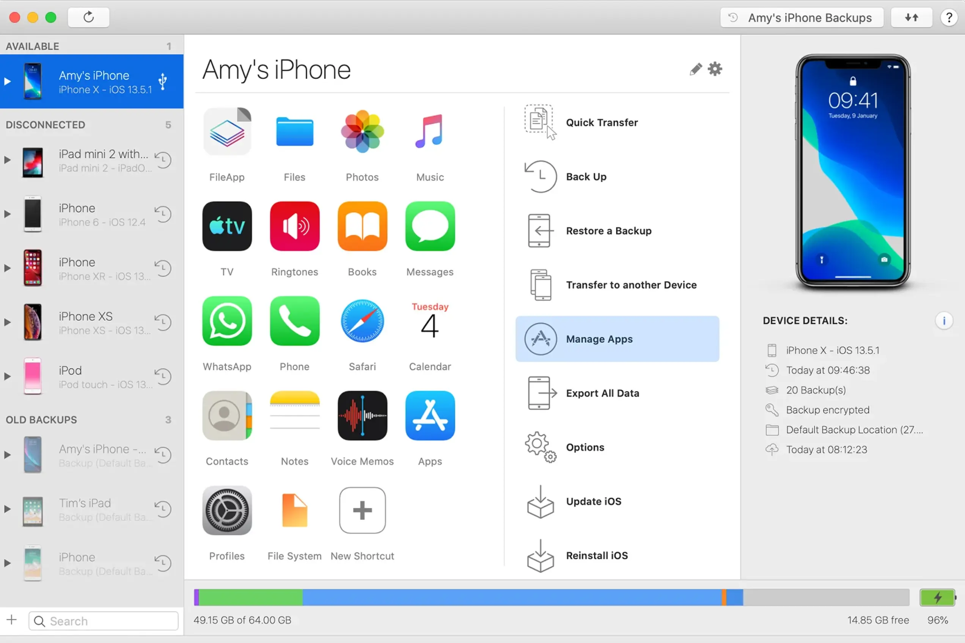Expand the iPad mini 2 device entry
Screen dimensions: 965x643
coord(7,160)
